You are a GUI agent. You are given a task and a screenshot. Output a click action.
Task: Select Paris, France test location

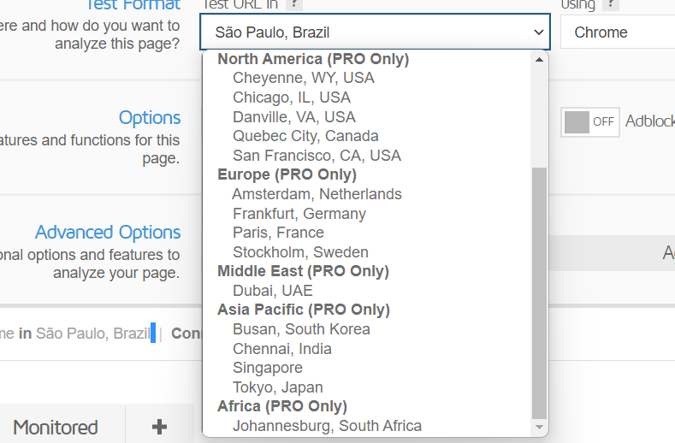[278, 233]
